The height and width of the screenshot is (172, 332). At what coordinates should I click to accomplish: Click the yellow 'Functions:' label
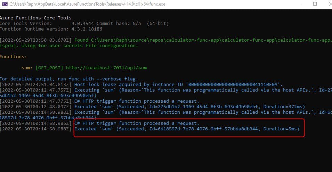13,57
